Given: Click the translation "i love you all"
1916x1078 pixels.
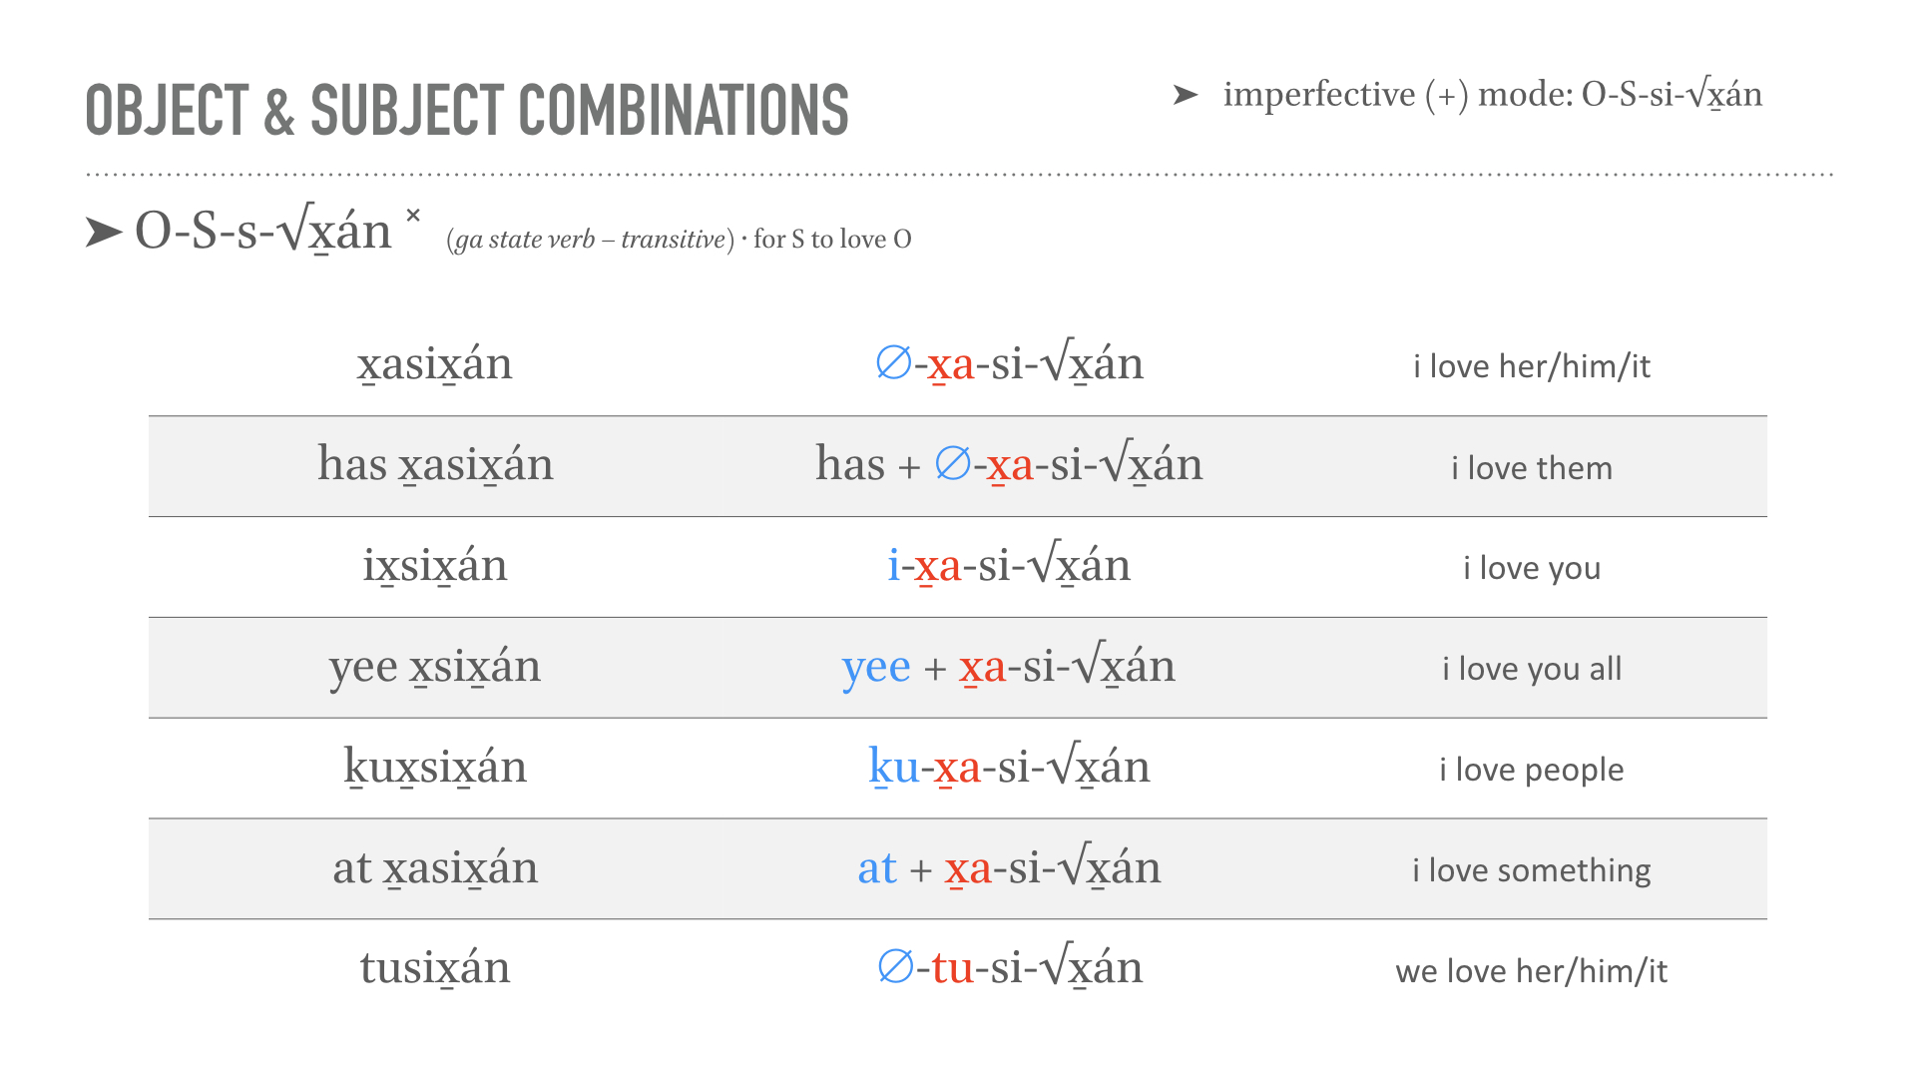Looking at the screenshot, I should coord(1531,668).
